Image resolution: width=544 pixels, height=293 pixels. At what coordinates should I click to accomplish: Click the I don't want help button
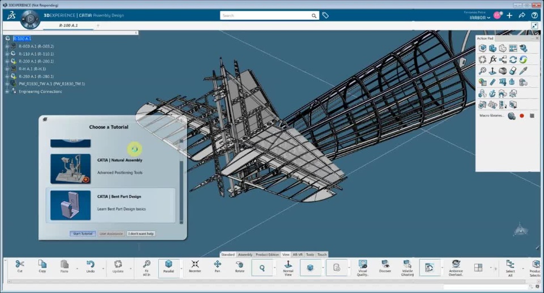point(141,234)
